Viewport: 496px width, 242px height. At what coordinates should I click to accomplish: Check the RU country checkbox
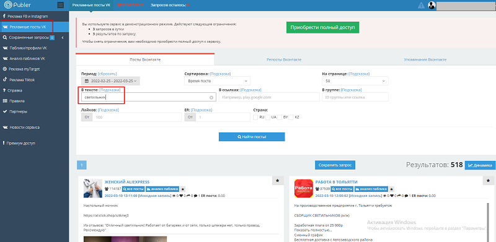coord(255,117)
